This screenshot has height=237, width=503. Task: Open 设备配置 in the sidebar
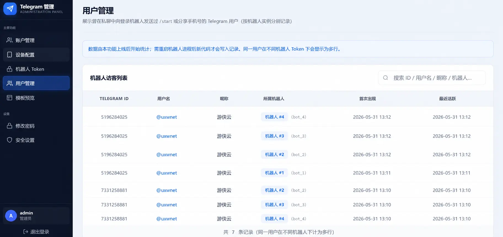36,55
